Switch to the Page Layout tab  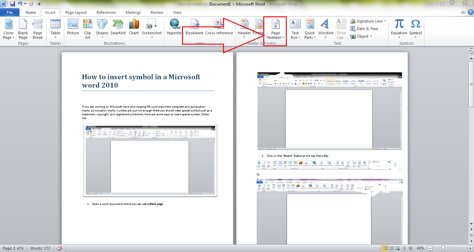pos(76,12)
